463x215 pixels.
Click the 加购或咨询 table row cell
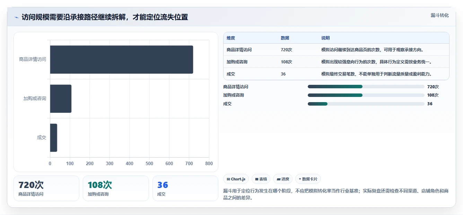tap(237, 62)
